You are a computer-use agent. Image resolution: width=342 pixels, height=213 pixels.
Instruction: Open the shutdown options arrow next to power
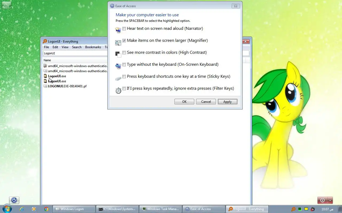[330, 200]
